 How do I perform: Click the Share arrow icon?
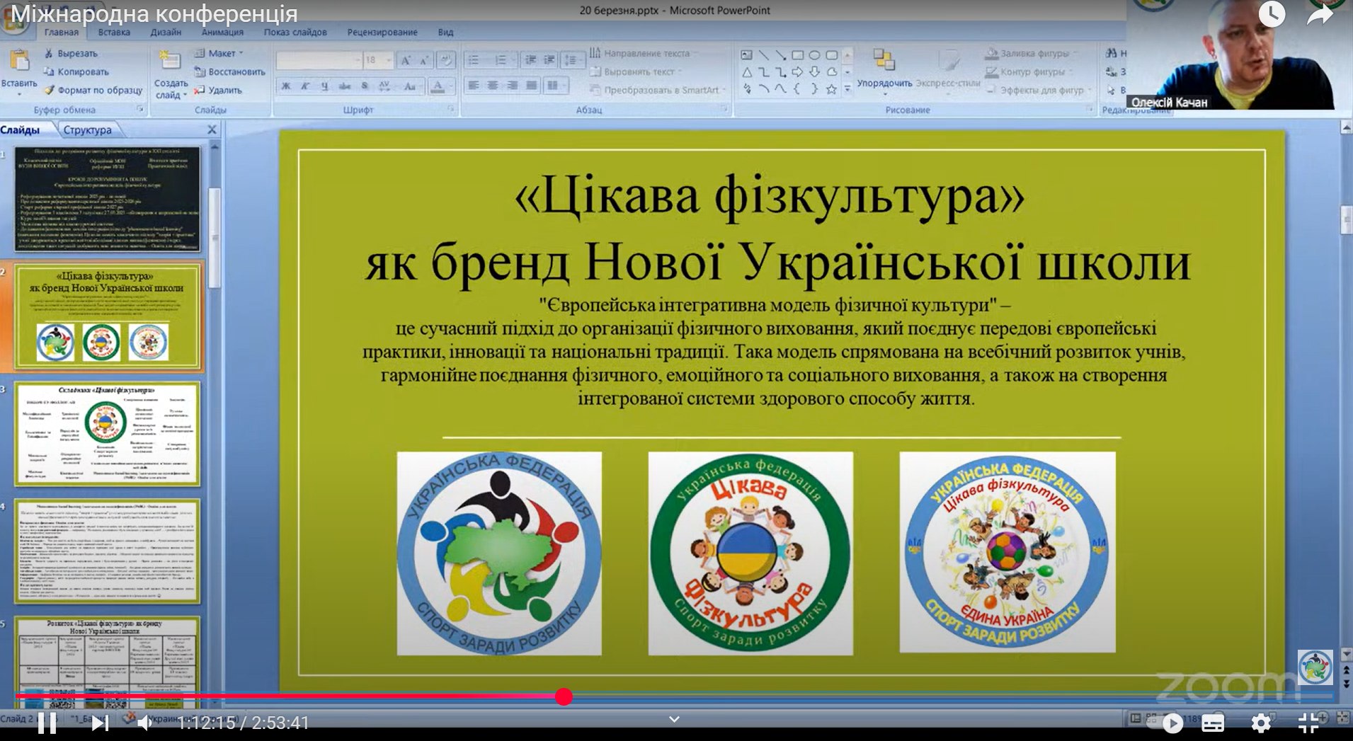coord(1320,14)
